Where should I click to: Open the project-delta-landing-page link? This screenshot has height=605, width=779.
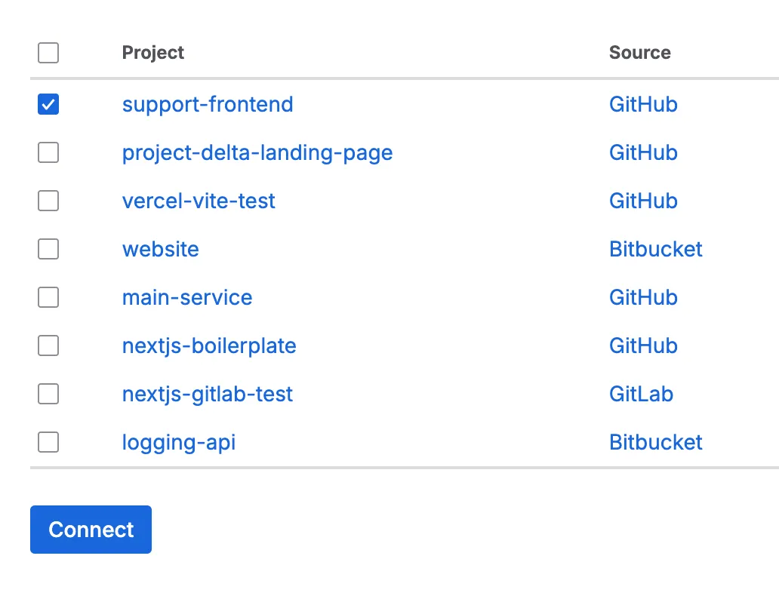pyautogui.click(x=257, y=152)
